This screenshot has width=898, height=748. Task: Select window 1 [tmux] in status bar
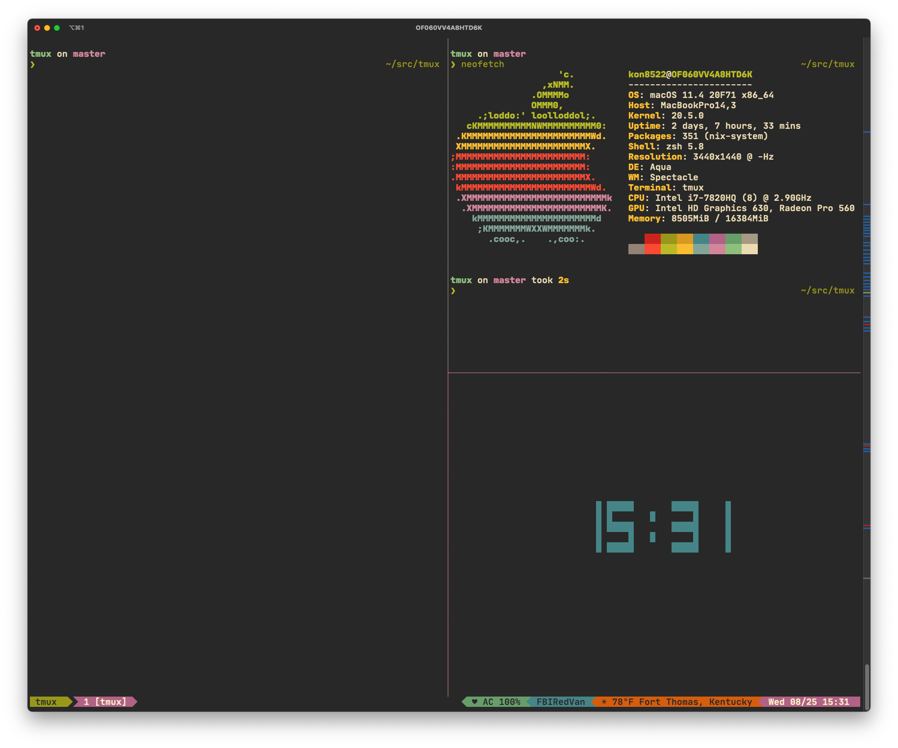pyautogui.click(x=105, y=702)
